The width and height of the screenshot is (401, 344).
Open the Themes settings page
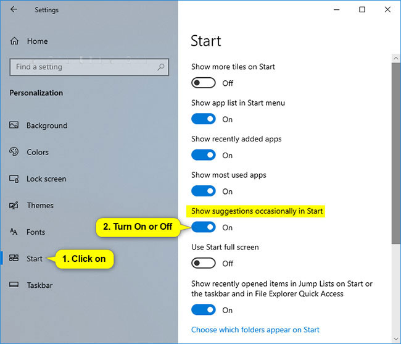point(40,206)
